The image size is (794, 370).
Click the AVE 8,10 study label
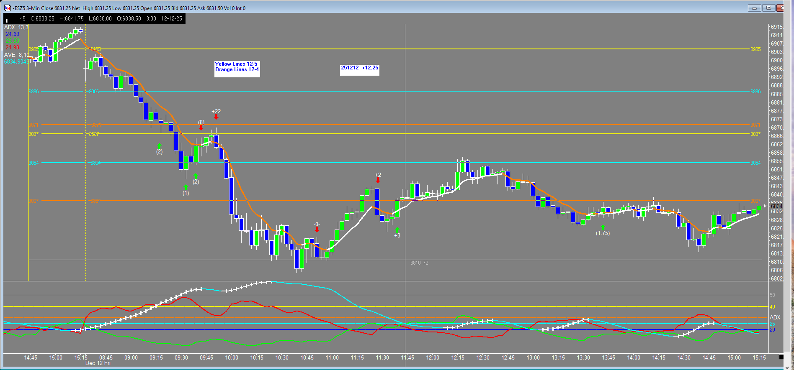point(16,55)
